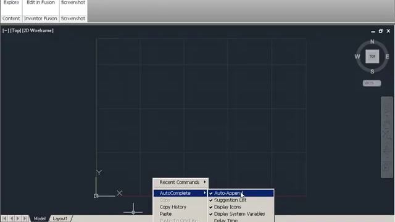
Task: Jump to first layout tab arrow
Action: 4,218
